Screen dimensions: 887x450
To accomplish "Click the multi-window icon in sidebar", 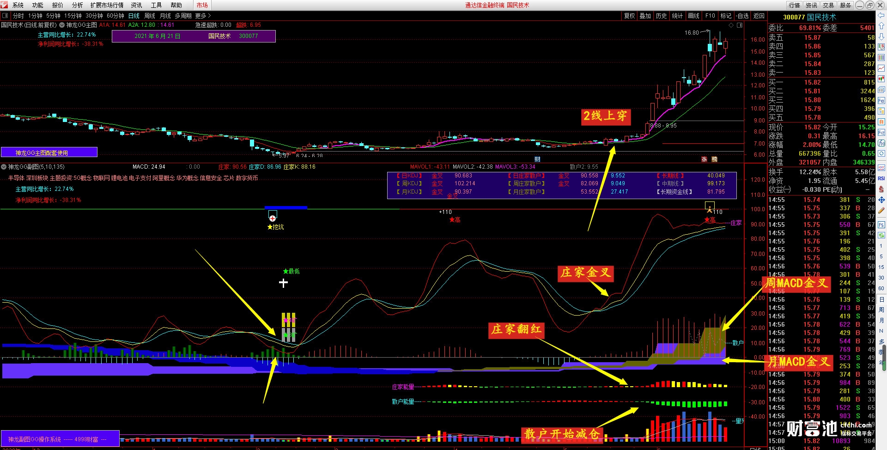I will click(881, 90).
